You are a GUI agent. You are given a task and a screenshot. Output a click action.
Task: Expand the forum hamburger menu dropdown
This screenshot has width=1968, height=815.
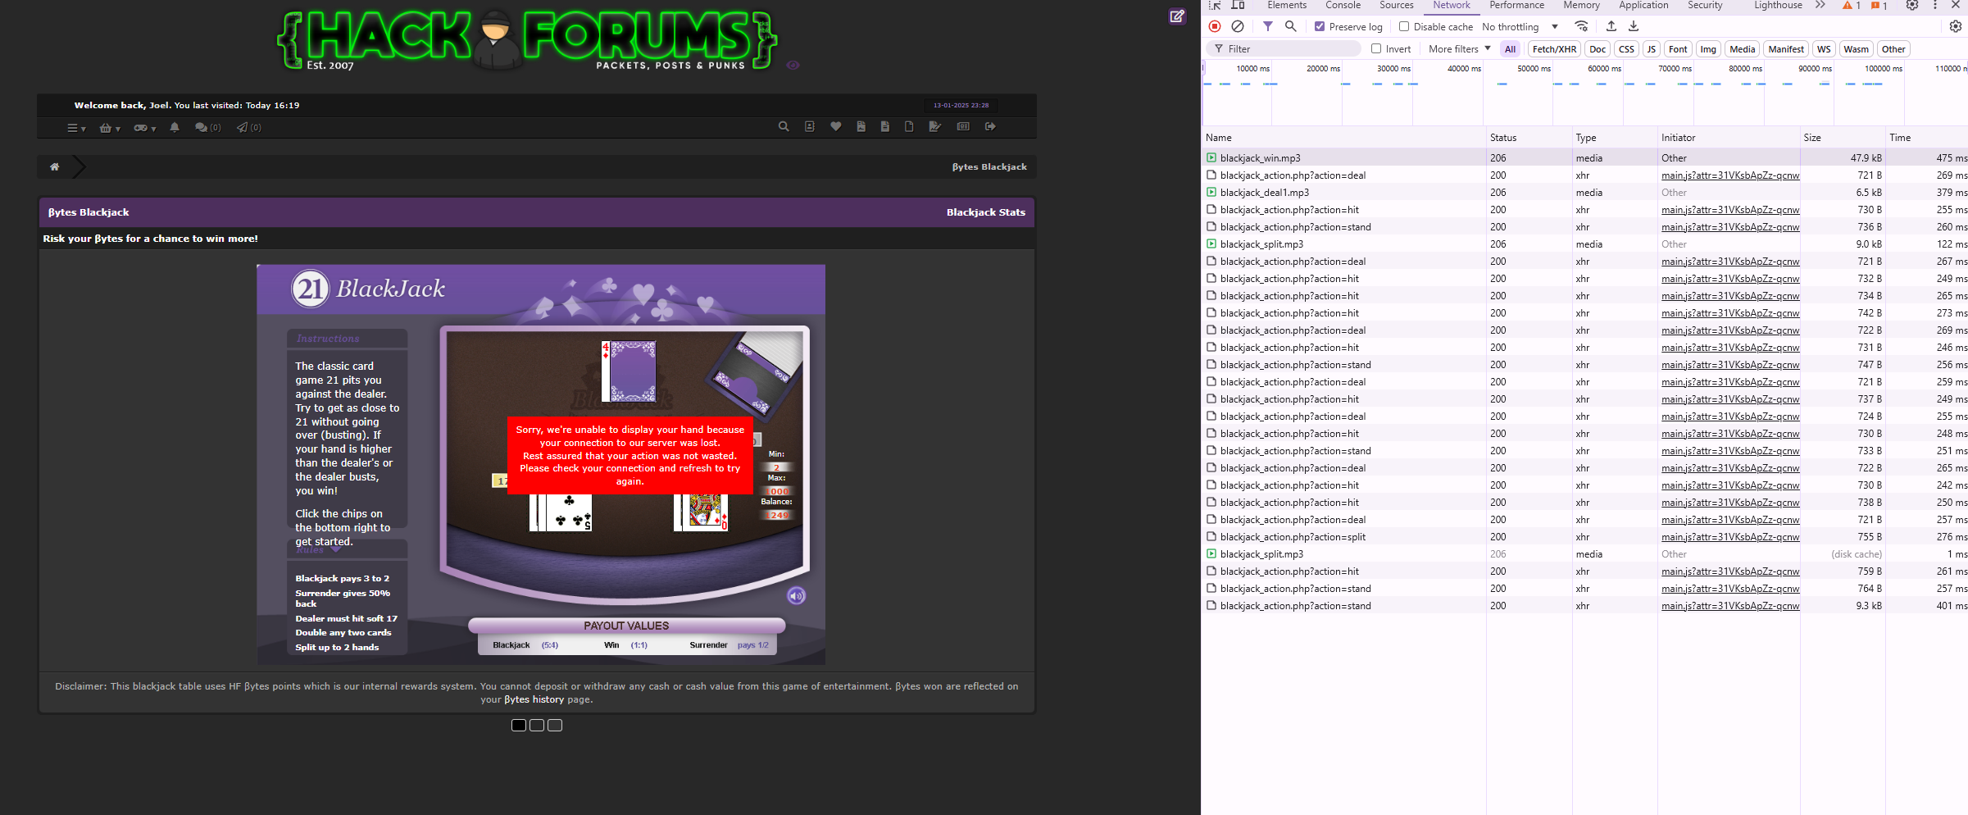click(x=76, y=128)
